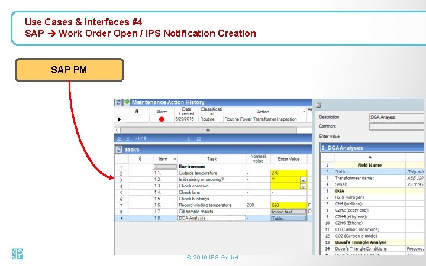Select the 'CH4 (methan):' cell

pyautogui.click(x=370, y=204)
